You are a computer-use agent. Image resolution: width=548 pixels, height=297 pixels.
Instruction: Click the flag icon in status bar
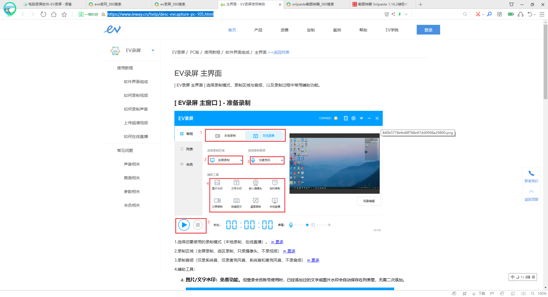click(492, 294)
